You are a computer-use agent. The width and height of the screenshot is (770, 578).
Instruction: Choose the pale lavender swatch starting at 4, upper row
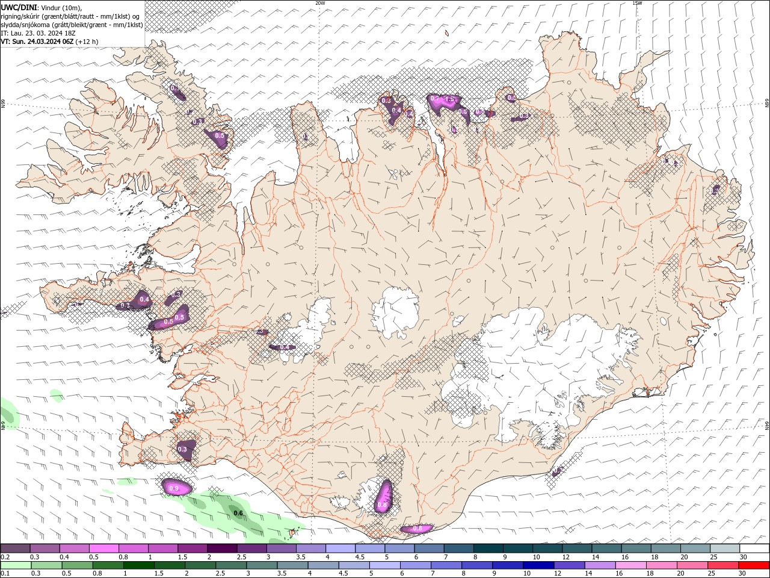pos(339,548)
